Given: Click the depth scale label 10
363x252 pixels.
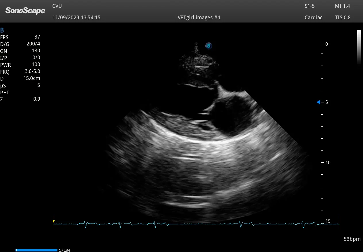Looking at the screenshot, I should (x=328, y=163).
